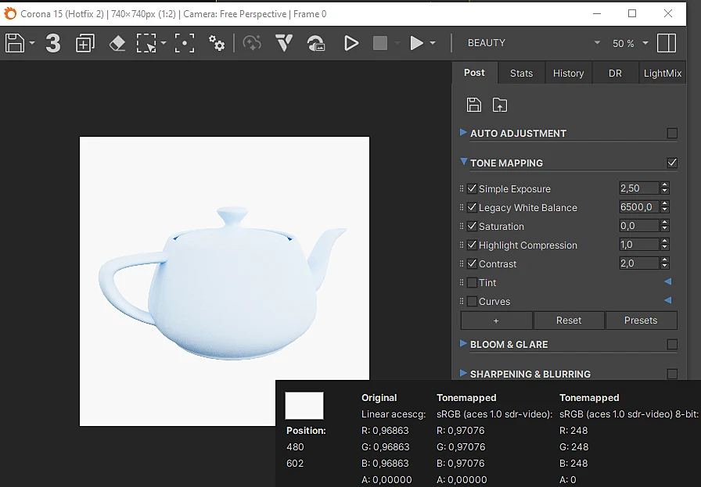Enable the Bloom & Glare checkbox
Viewport: 701px width, 487px height.
click(672, 344)
